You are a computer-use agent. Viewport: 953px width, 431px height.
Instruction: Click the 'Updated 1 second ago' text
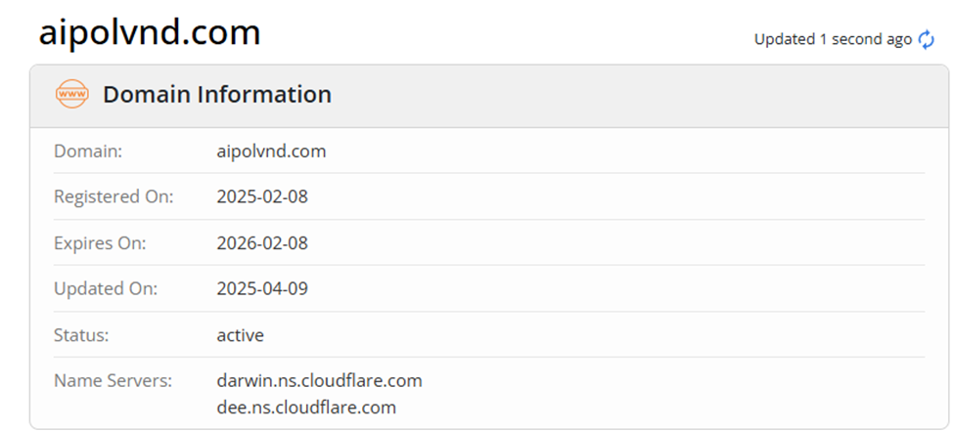coord(833,40)
